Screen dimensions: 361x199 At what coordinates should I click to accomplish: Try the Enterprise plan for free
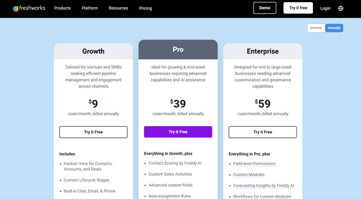(263, 132)
